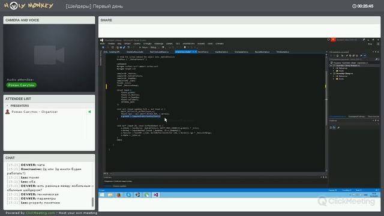The height and width of the screenshot is (216, 384).
Task: Click the presenter speaker icon in attendee list
Action: pyautogui.click(x=89, y=112)
